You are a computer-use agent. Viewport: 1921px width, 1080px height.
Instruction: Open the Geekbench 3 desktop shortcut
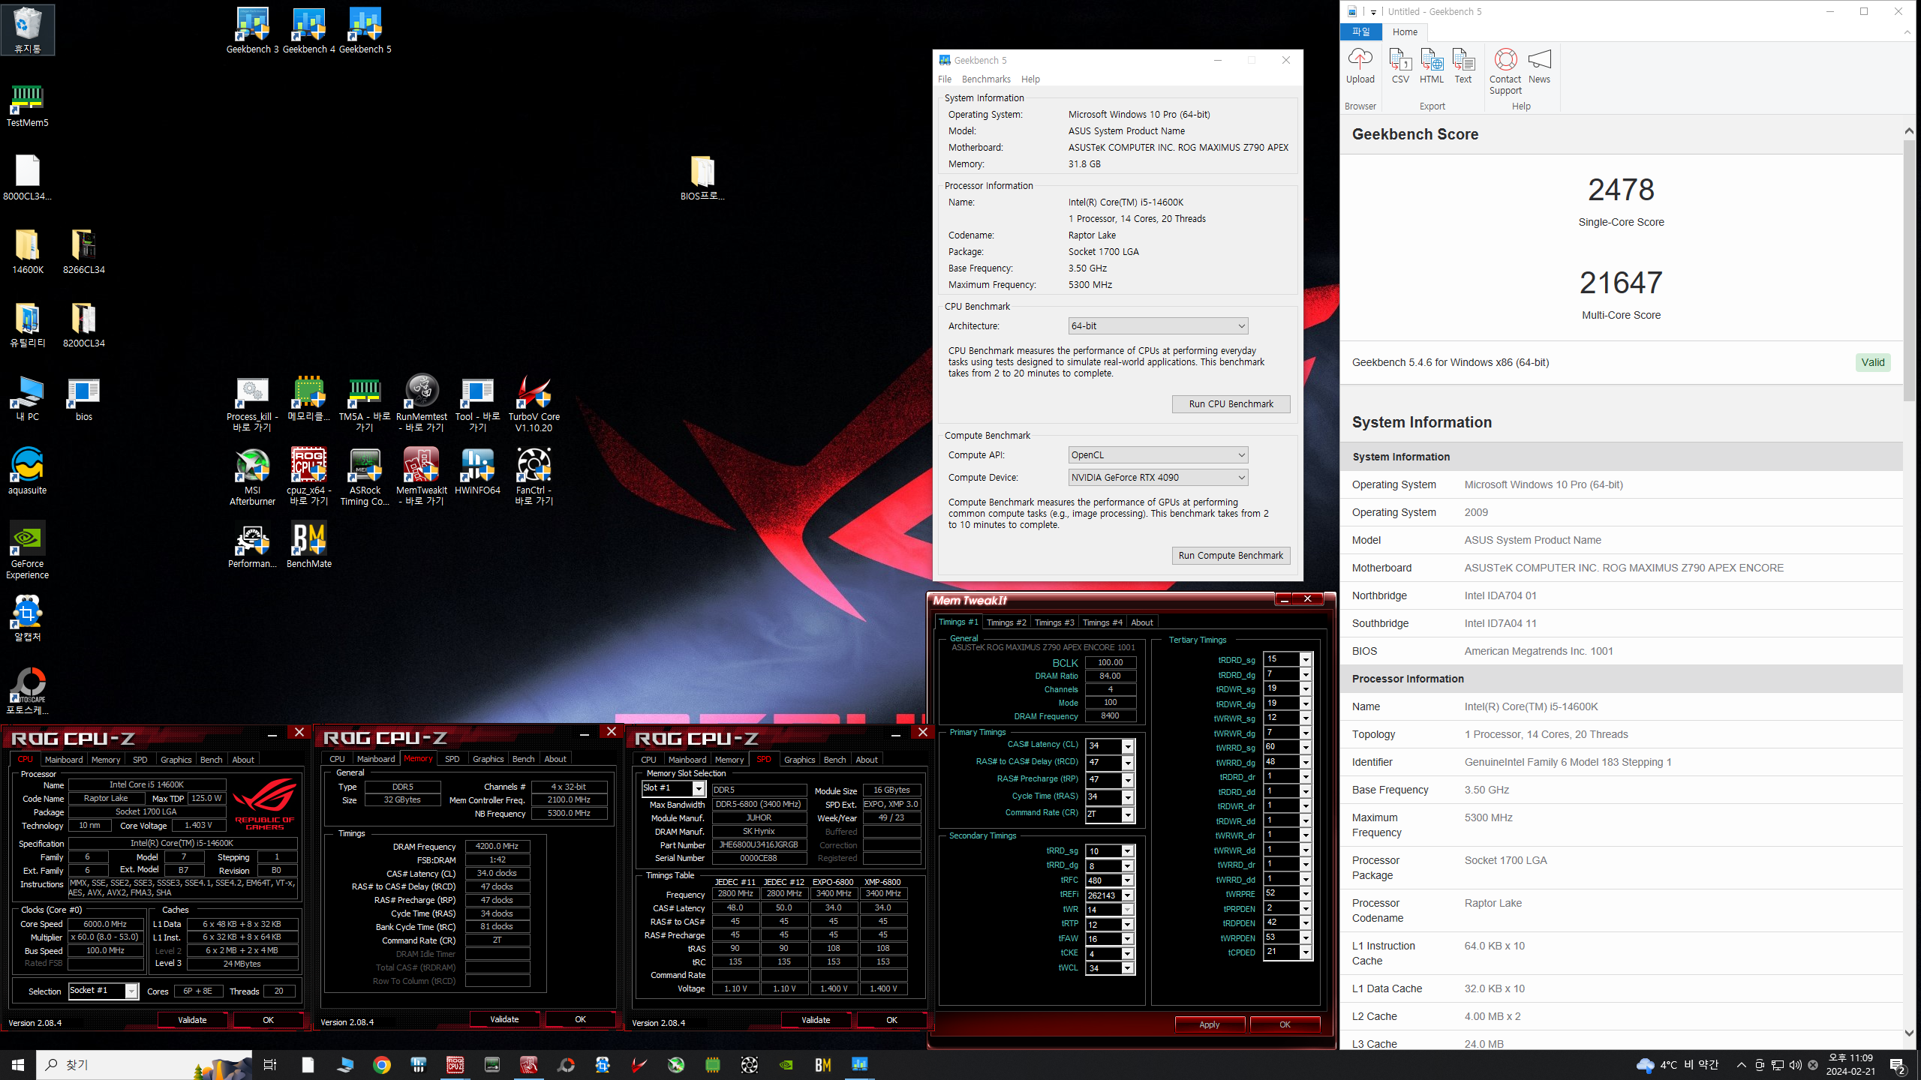click(x=252, y=30)
